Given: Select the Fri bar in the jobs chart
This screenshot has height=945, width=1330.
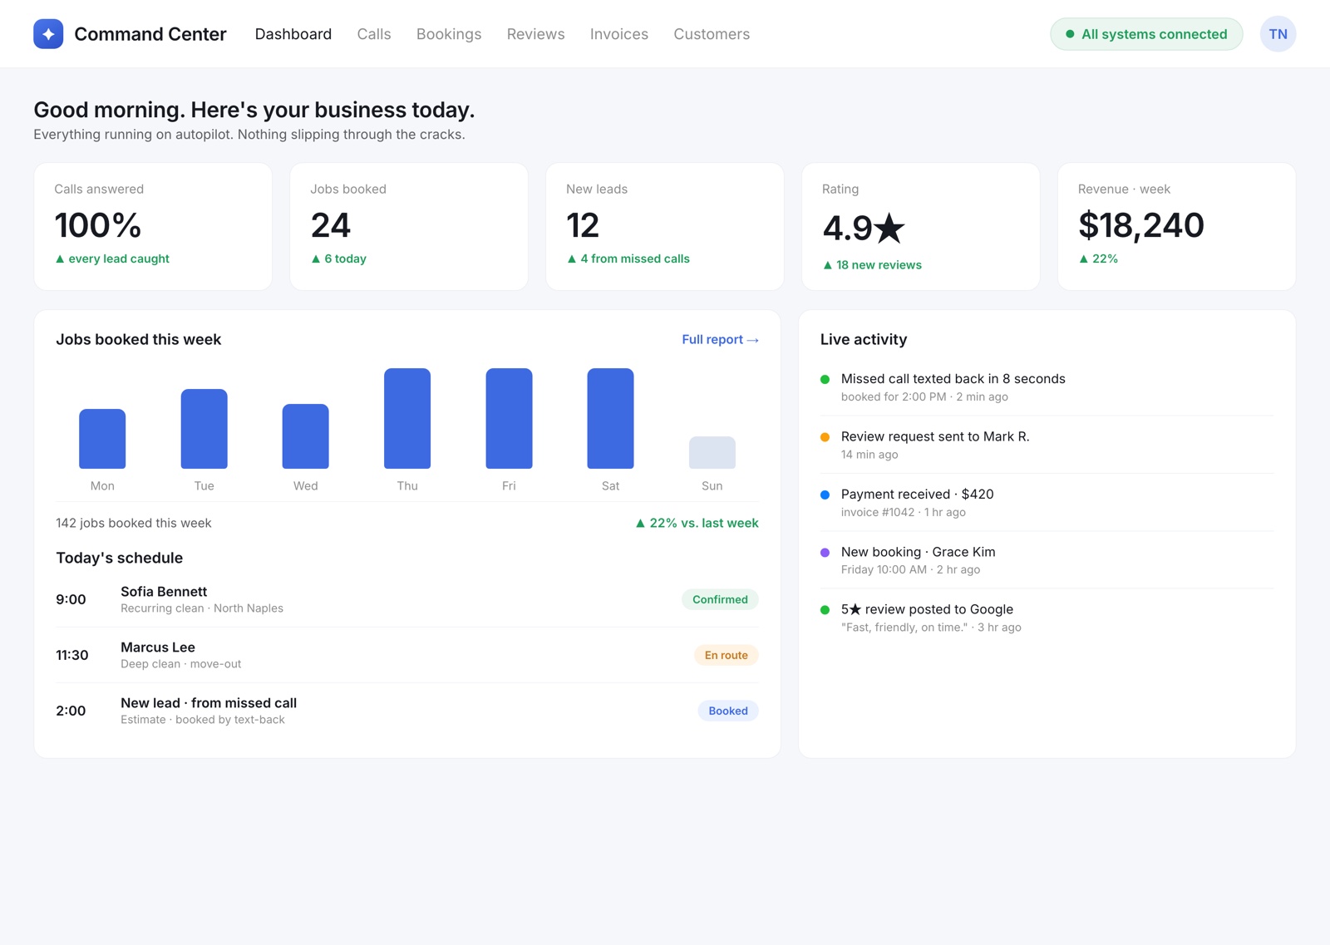Looking at the screenshot, I should (x=509, y=418).
